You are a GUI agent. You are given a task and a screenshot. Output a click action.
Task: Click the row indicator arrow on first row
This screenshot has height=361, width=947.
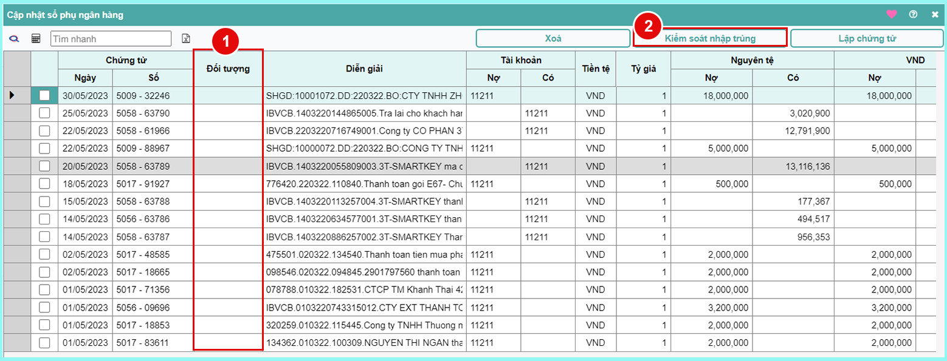[13, 95]
